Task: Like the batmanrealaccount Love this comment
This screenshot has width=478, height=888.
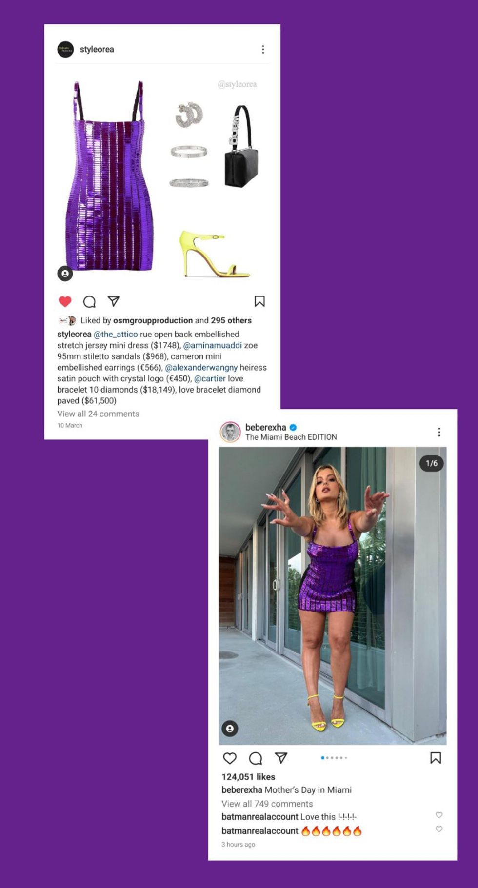Action: [439, 815]
